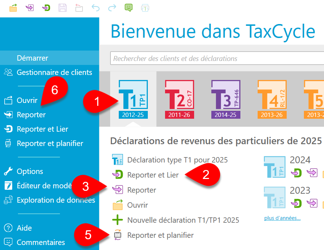Click the green plus icon for new declaration
This screenshot has width=324, height=250.
(117, 220)
